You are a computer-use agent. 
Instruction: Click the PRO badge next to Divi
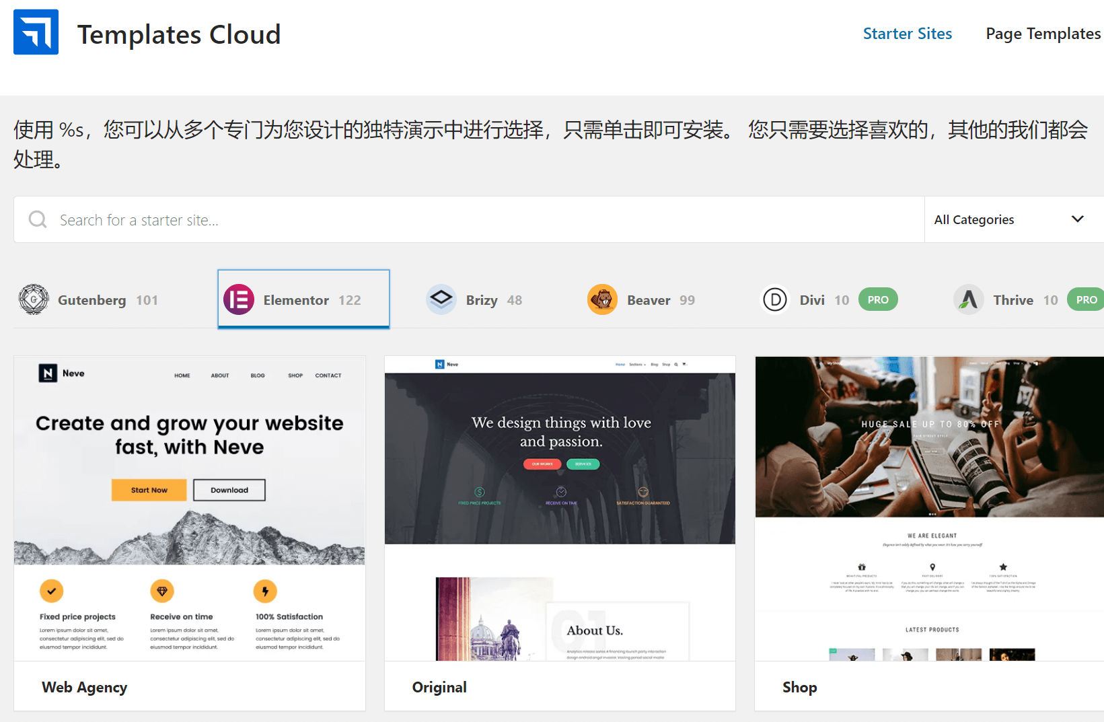coord(878,299)
